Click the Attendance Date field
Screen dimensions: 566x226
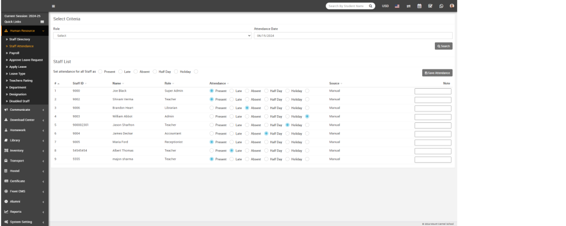pyautogui.click(x=353, y=35)
